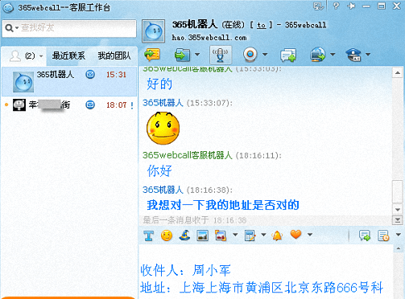This screenshot has height=299, width=405.
Task: Start video chat with webcam icon
Action: (250, 55)
